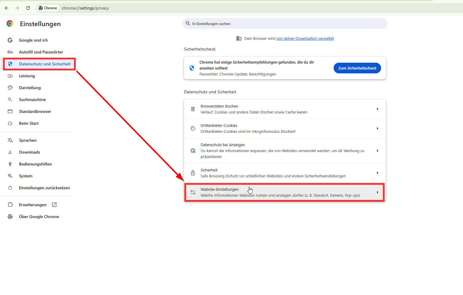463x295 pixels.
Task: Click the browser forward arrow
Action: click(x=17, y=8)
